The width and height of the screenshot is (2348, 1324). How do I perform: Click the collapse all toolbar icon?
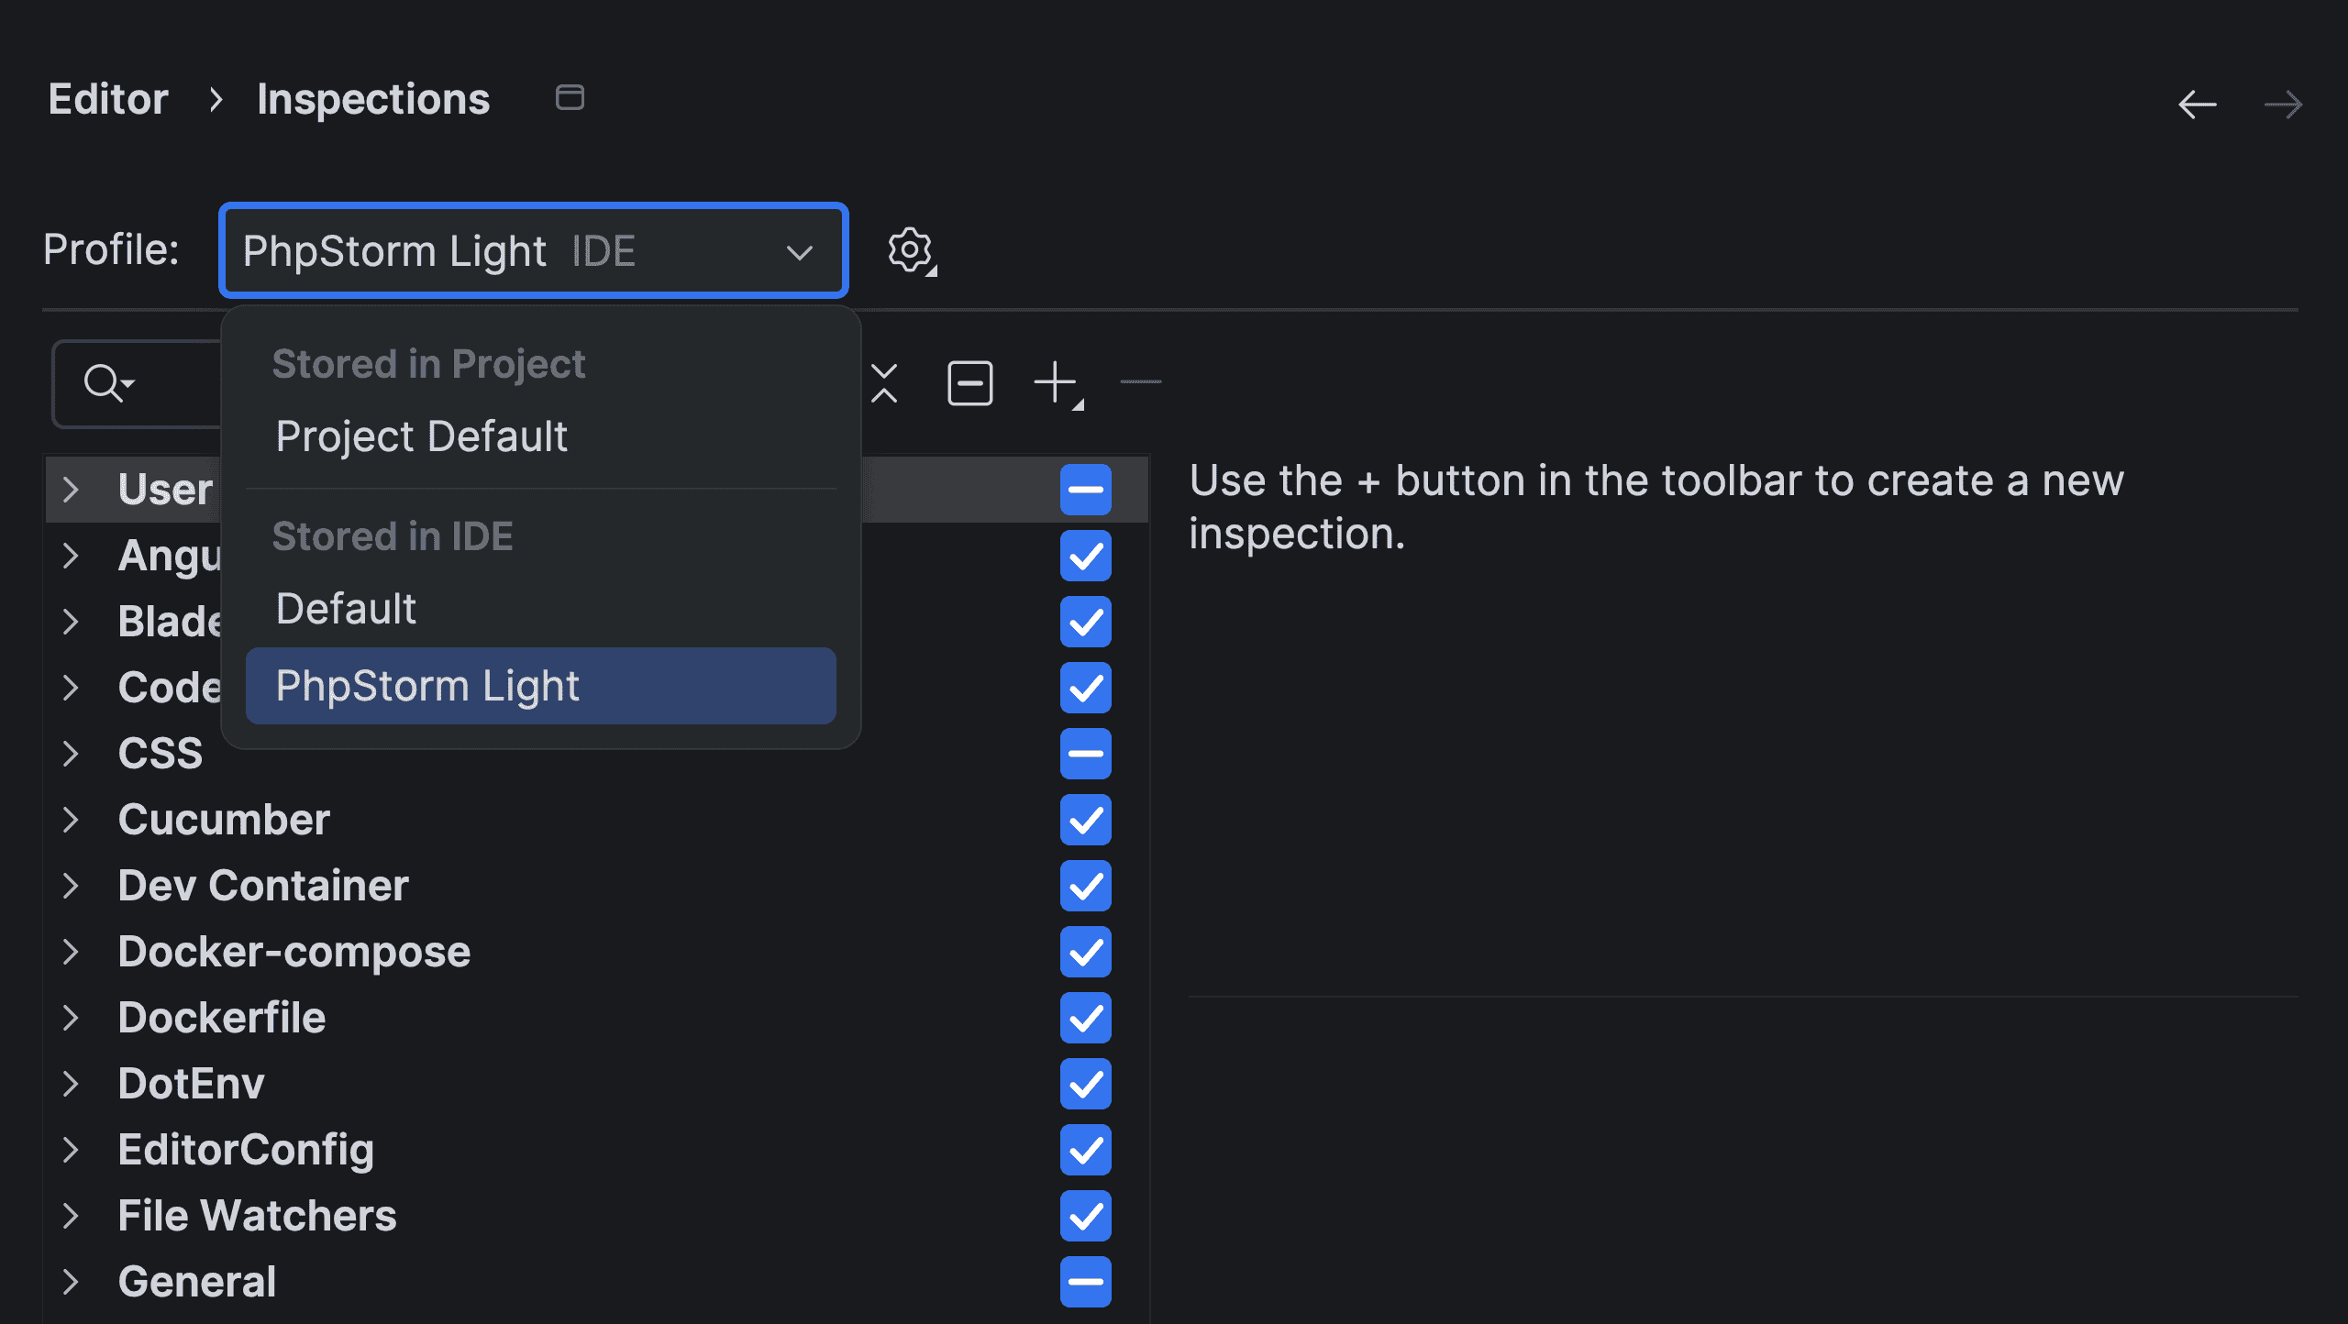click(x=884, y=383)
